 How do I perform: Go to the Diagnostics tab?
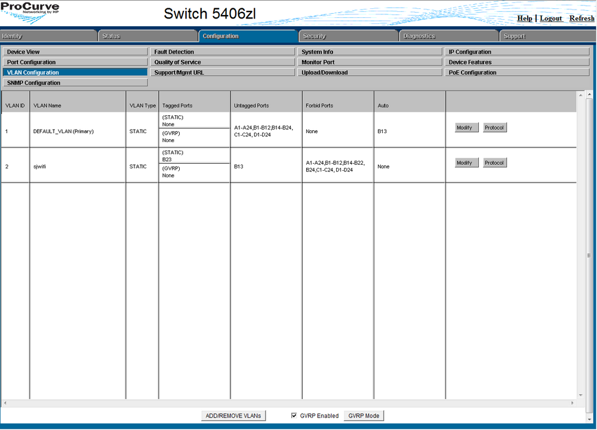click(x=449, y=36)
